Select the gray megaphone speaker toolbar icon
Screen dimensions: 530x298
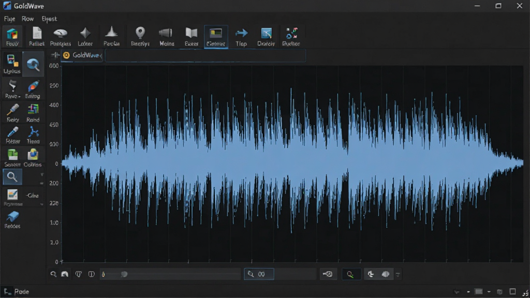click(166, 33)
